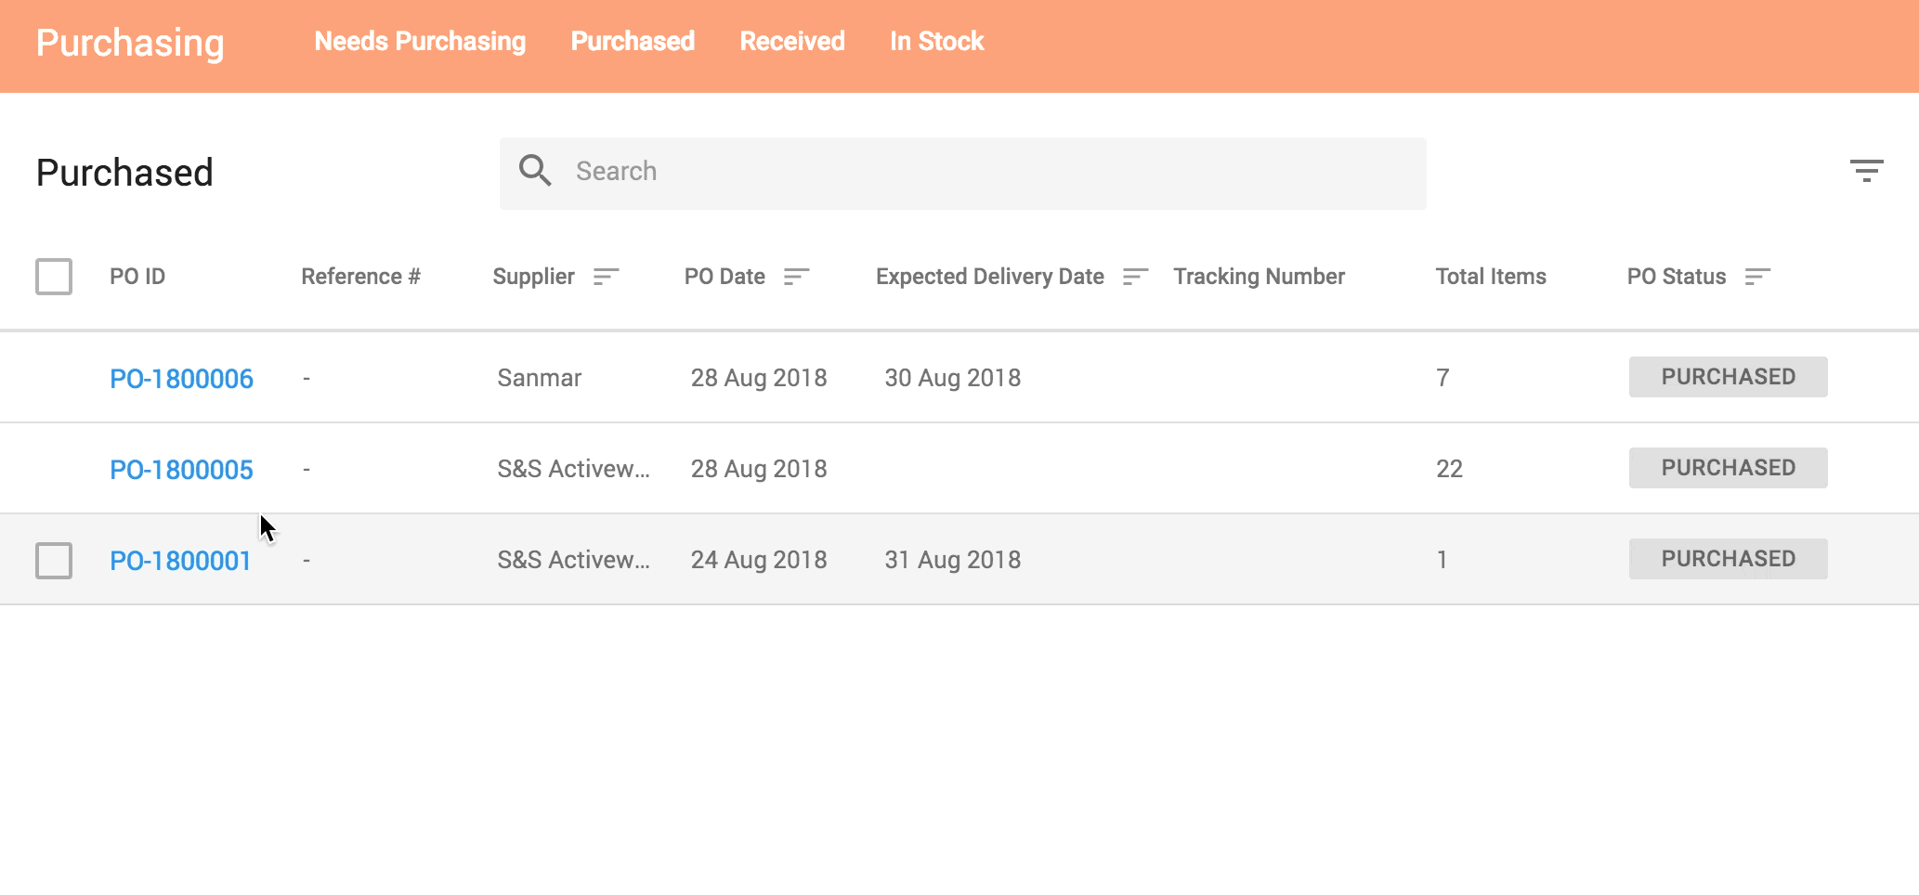
Task: Enable the checkbox next to PO-1800006
Action: (x=53, y=377)
